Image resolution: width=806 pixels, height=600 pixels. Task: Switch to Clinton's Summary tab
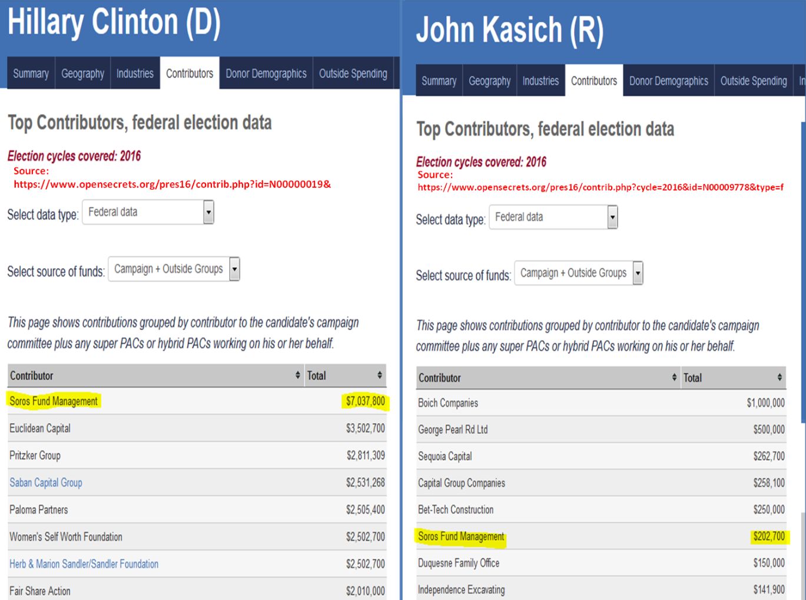(x=31, y=74)
